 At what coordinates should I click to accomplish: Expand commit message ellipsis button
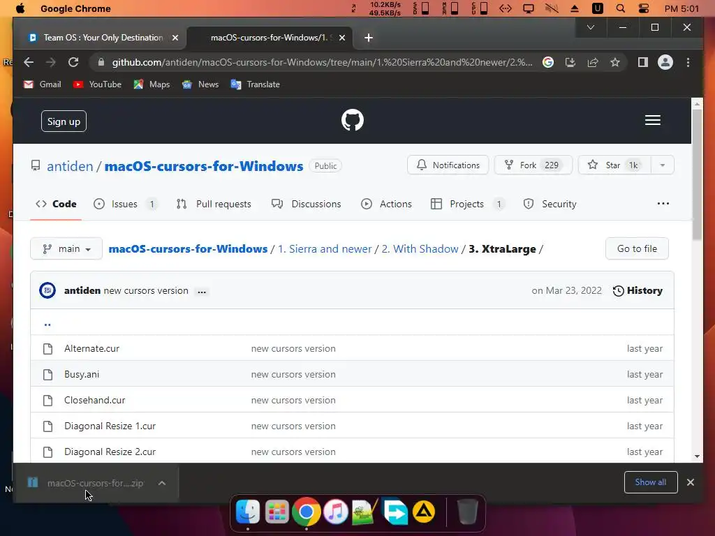[202, 291]
